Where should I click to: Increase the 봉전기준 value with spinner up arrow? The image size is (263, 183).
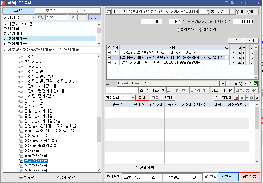pyautogui.click(x=208, y=10)
